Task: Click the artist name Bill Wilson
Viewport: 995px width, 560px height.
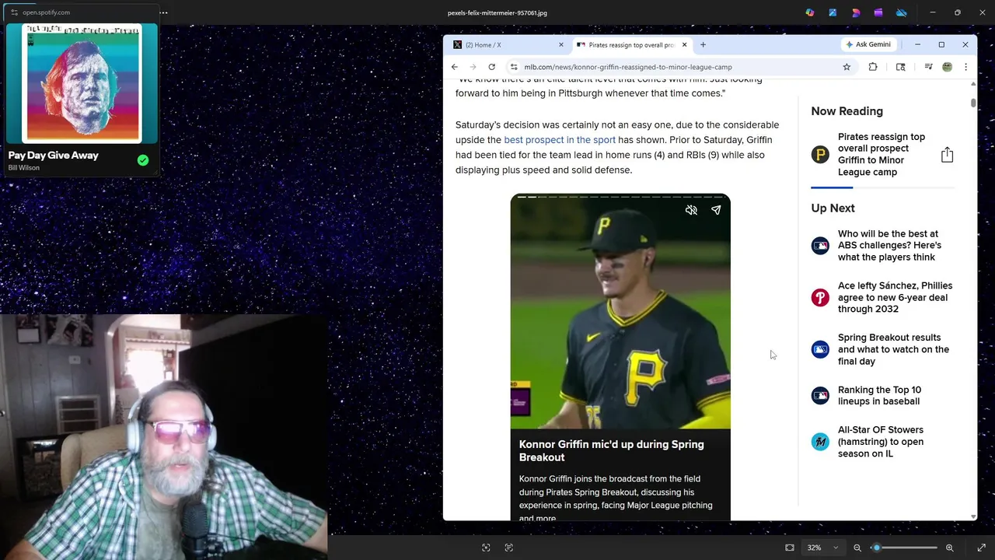Action: coord(24,168)
